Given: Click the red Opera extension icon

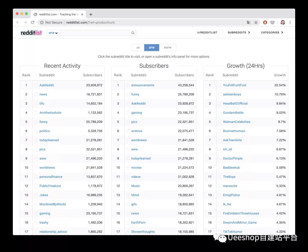Looking at the screenshot, I should click(x=265, y=22).
